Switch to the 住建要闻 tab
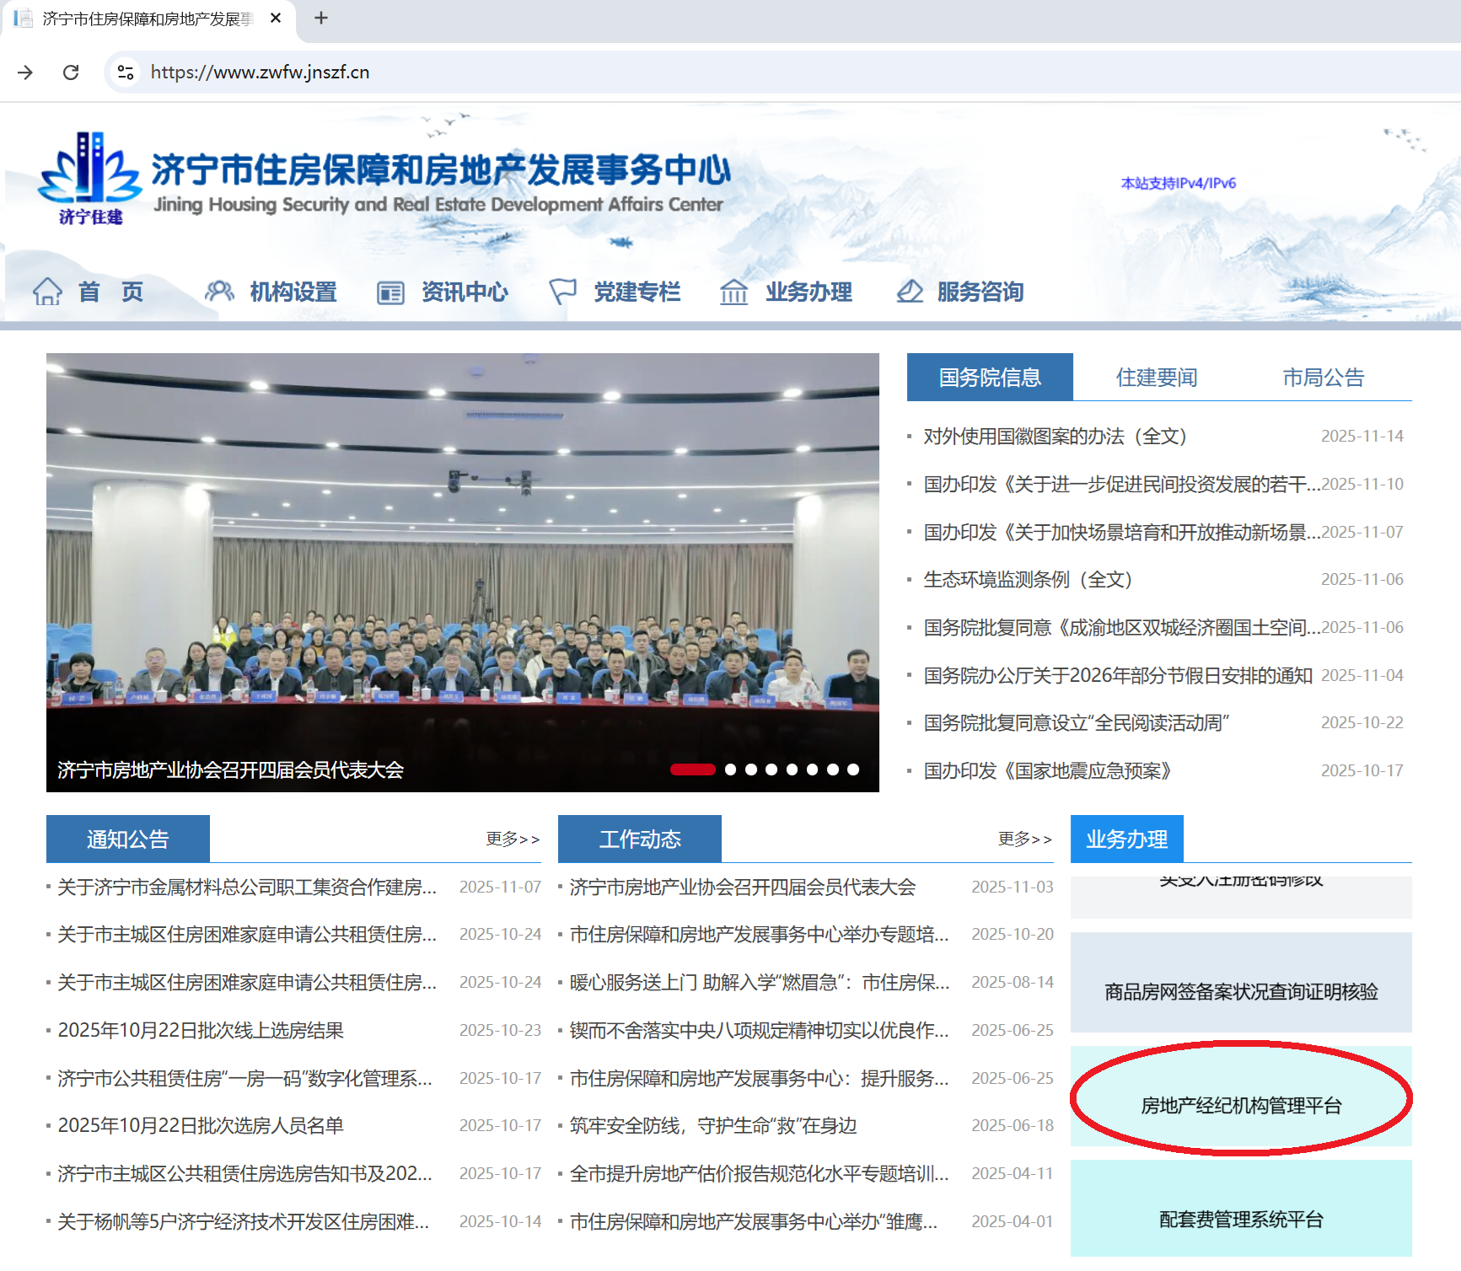 pos(1156,378)
